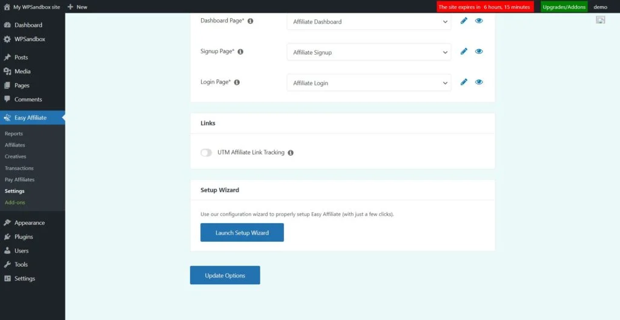
Task: Edit the Signup Page with pencil icon
Action: (x=464, y=52)
